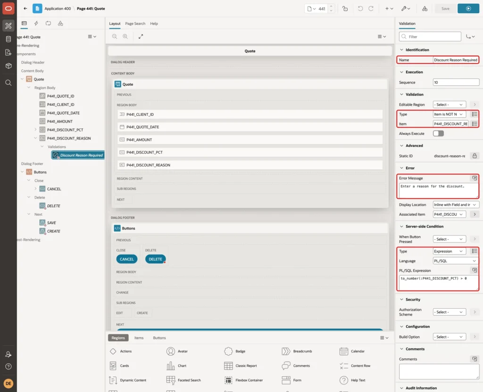Select the Processing tab icon
This screenshot has height=392, width=483.
coord(49,24)
